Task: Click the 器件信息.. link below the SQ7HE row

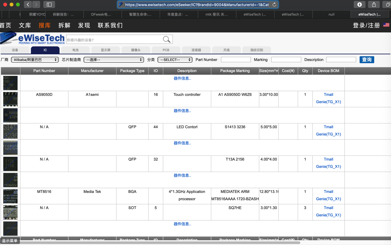Action: 182,224
